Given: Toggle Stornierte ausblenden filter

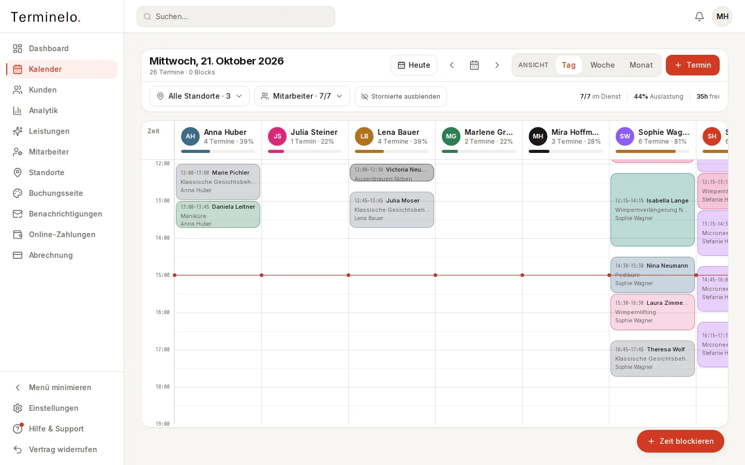Looking at the screenshot, I should pyautogui.click(x=400, y=97).
